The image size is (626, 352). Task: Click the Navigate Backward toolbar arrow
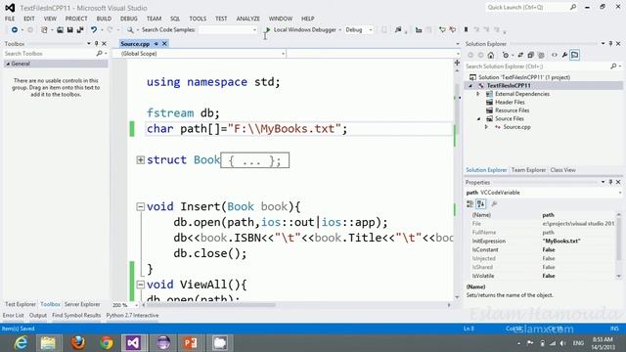point(15,30)
